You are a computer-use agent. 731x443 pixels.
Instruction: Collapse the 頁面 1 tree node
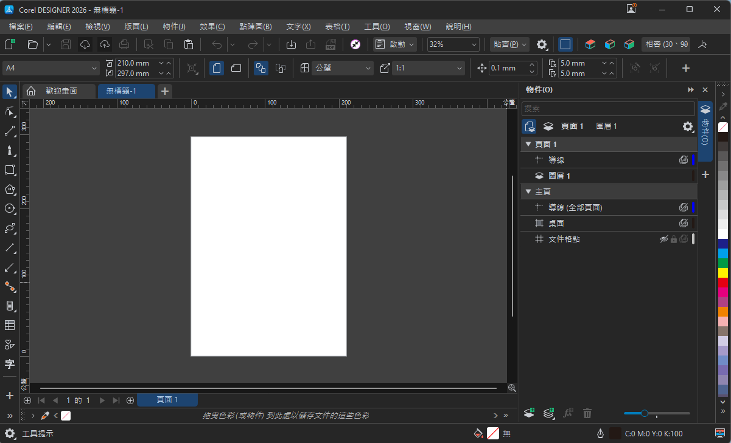(x=528, y=144)
